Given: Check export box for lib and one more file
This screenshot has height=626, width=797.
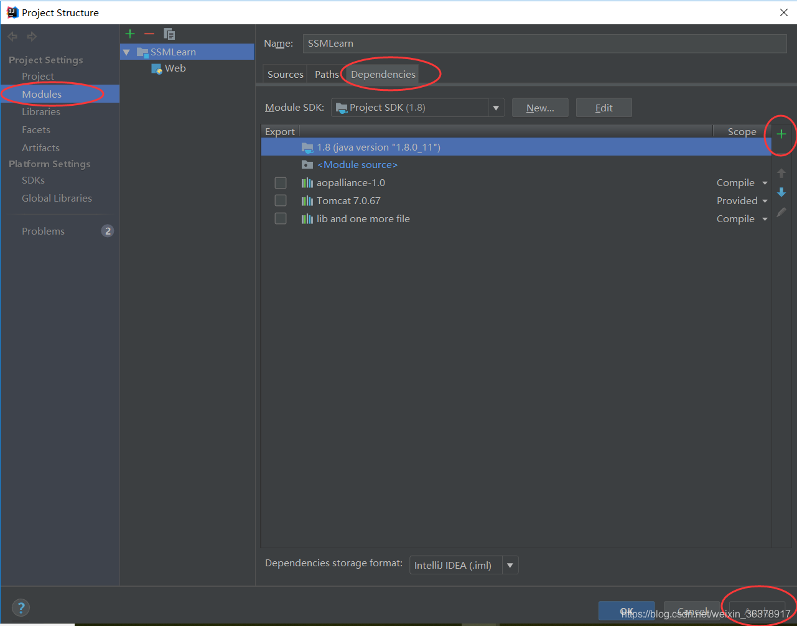Looking at the screenshot, I should pos(281,218).
